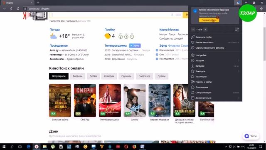Open the Императрица Ки poster
Viewport: 266px width, 150px height.
pyautogui.click(x=110, y=100)
